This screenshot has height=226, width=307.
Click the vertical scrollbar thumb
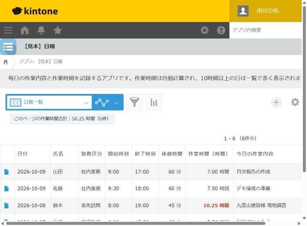coord(304,89)
